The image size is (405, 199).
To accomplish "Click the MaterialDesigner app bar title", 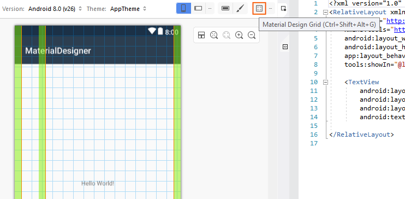I will click(58, 51).
